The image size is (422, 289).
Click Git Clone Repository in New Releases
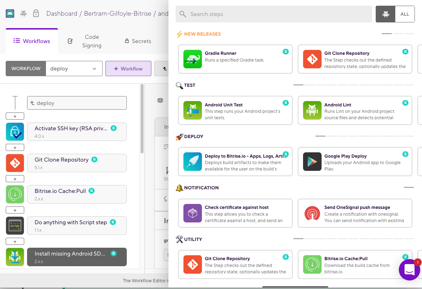point(355,59)
